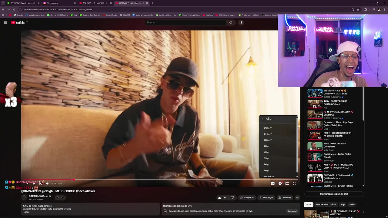Click Mostrar la repetición del chat
This screenshot has width=388, height=218.
tap(334, 194)
